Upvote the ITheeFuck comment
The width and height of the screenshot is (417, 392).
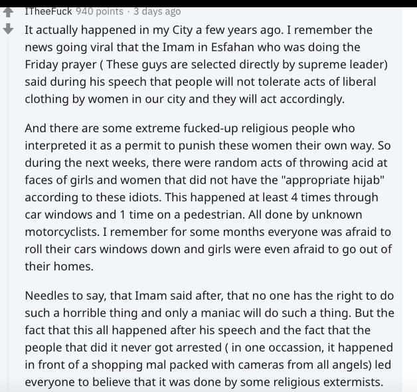point(8,12)
